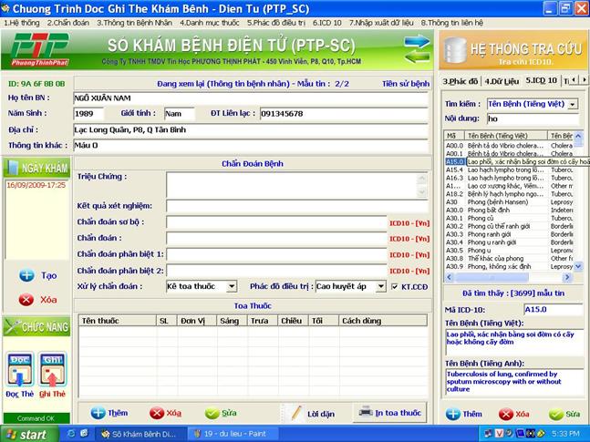Expand the Phác đồ điều trị dropdown

point(381,286)
